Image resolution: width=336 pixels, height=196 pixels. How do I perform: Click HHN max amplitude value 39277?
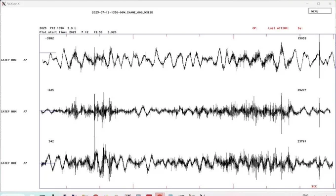[x=302, y=90]
